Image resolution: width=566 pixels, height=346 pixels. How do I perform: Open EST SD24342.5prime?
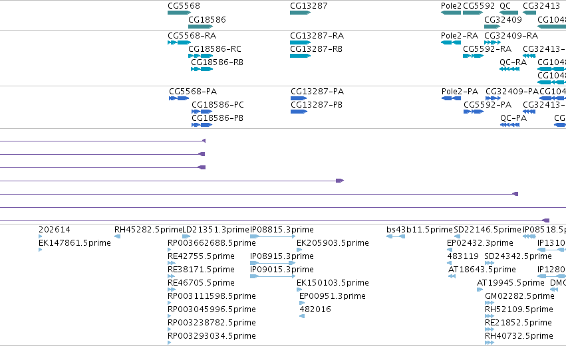[x=518, y=256]
